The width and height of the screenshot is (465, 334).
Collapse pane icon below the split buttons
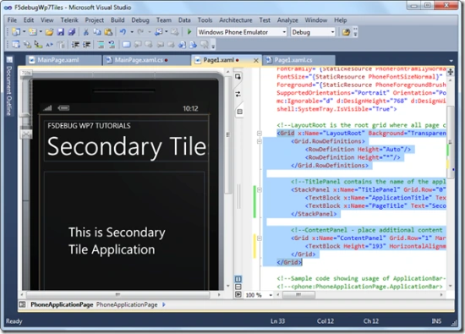[x=238, y=294]
